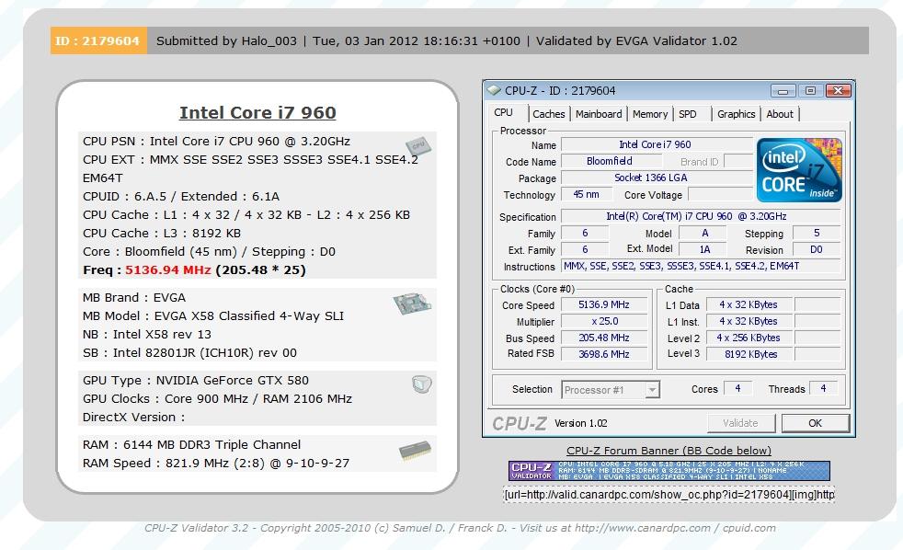Open the Graphics tab
Screen dimensions: 903x550
click(736, 114)
